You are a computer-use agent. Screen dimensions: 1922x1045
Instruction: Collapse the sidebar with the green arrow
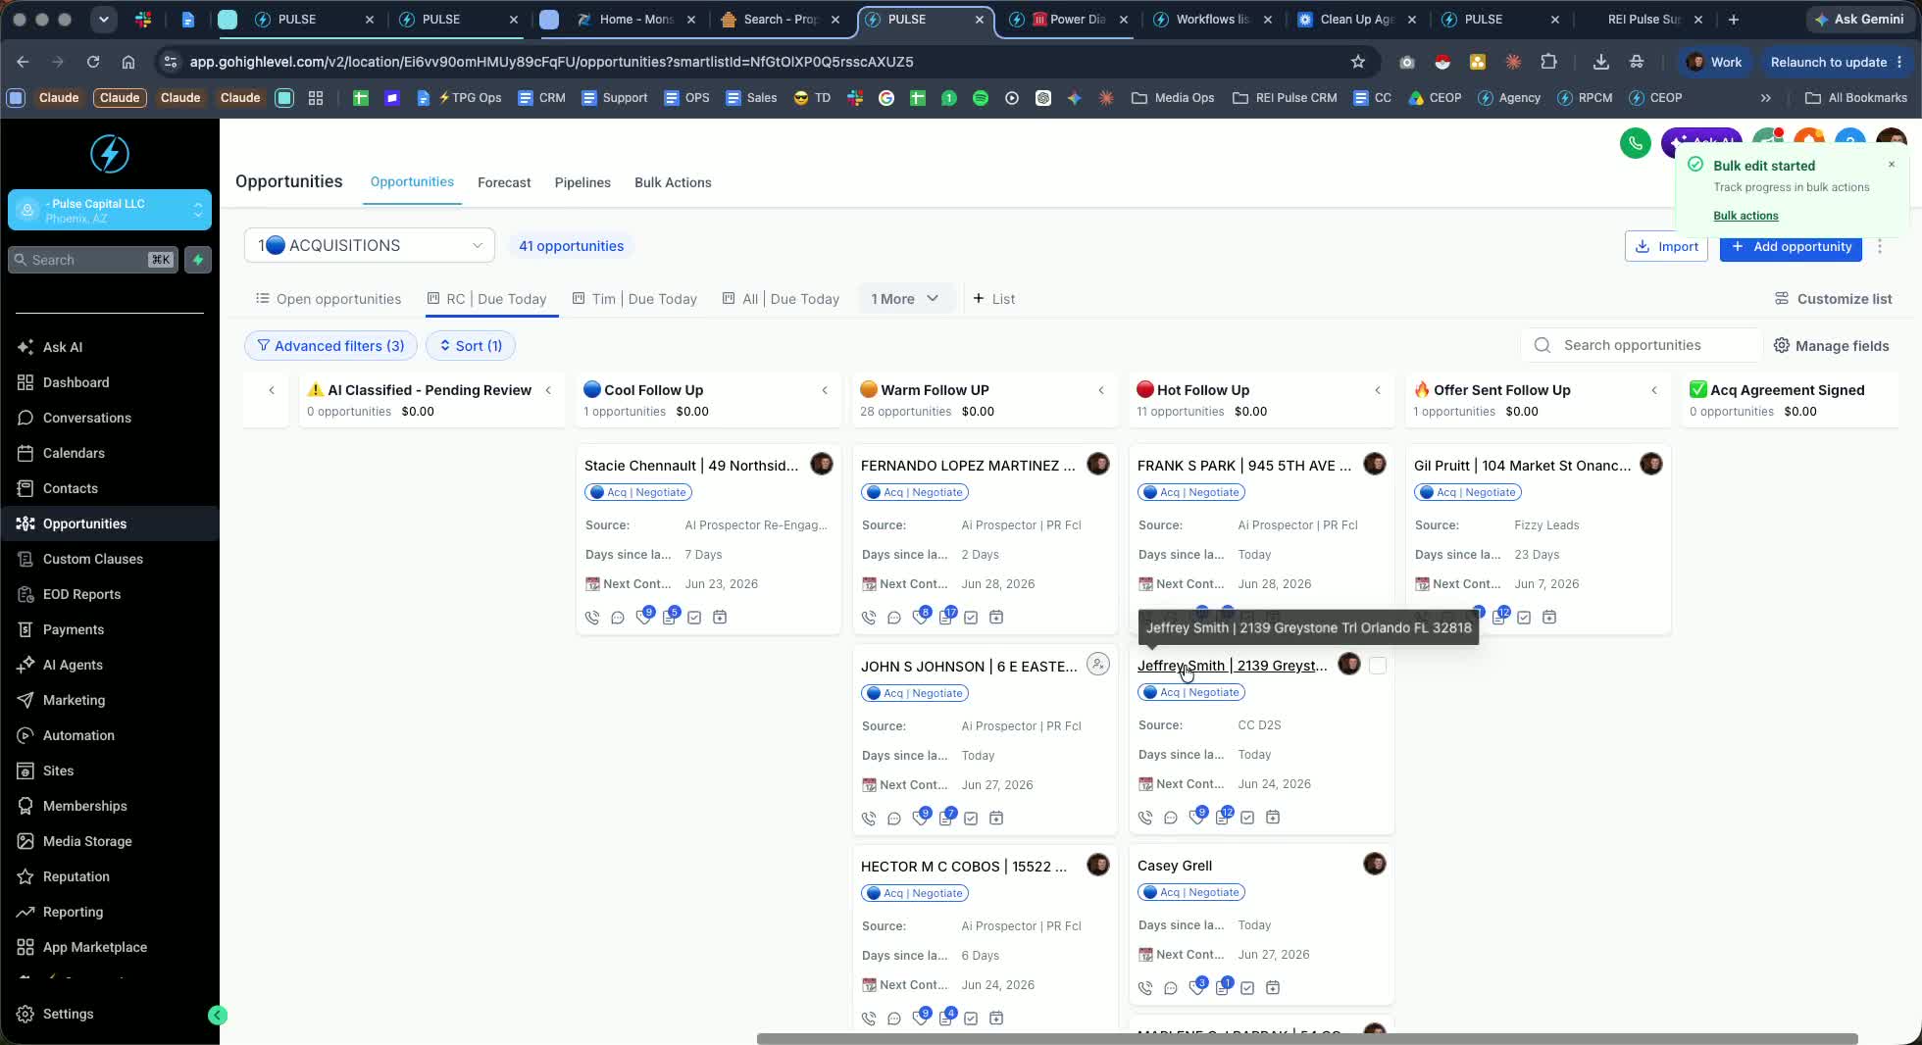coord(218,1016)
